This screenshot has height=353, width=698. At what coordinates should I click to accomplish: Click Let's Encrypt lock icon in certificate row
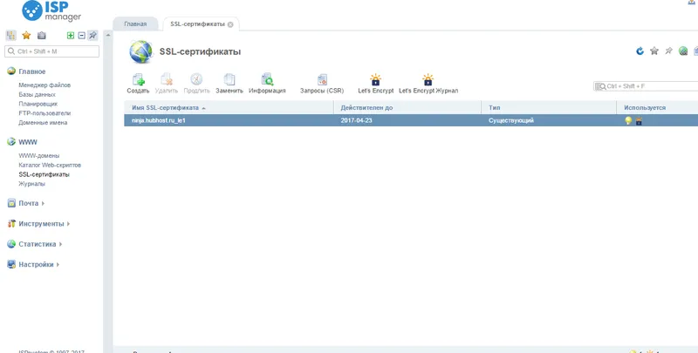pos(639,120)
